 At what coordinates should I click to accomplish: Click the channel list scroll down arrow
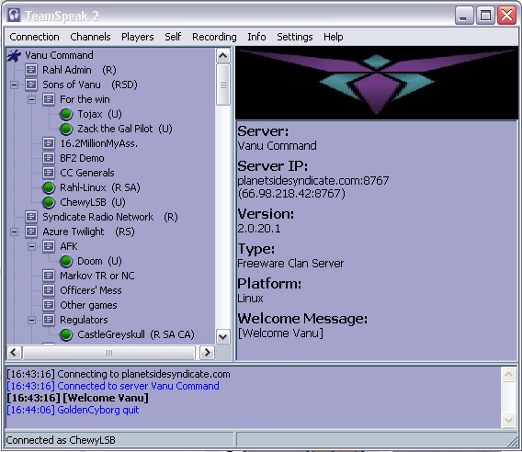[x=222, y=337]
